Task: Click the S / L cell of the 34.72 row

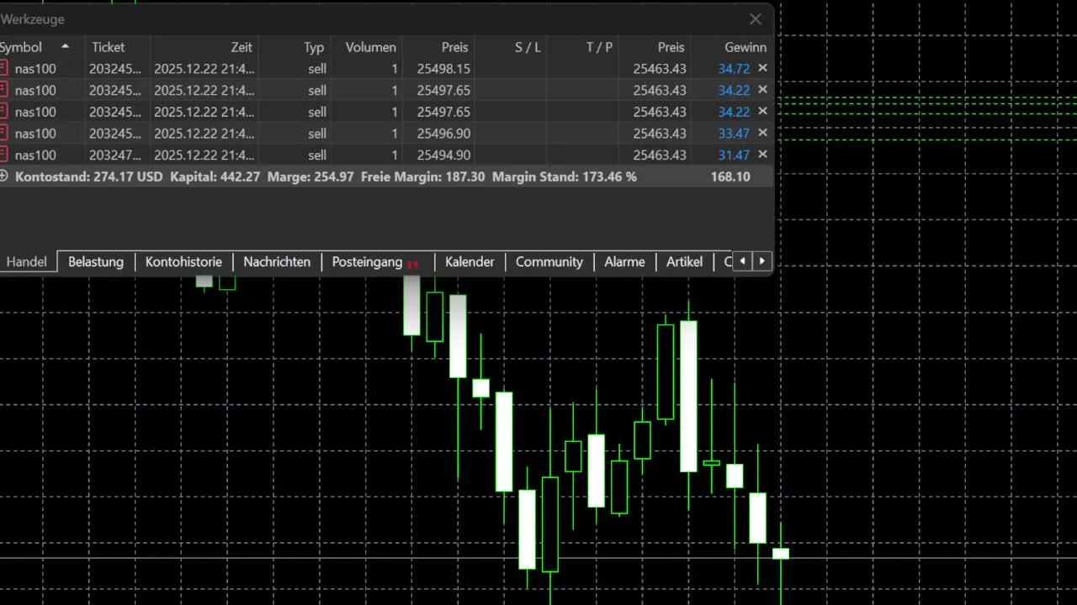Action: click(510, 69)
